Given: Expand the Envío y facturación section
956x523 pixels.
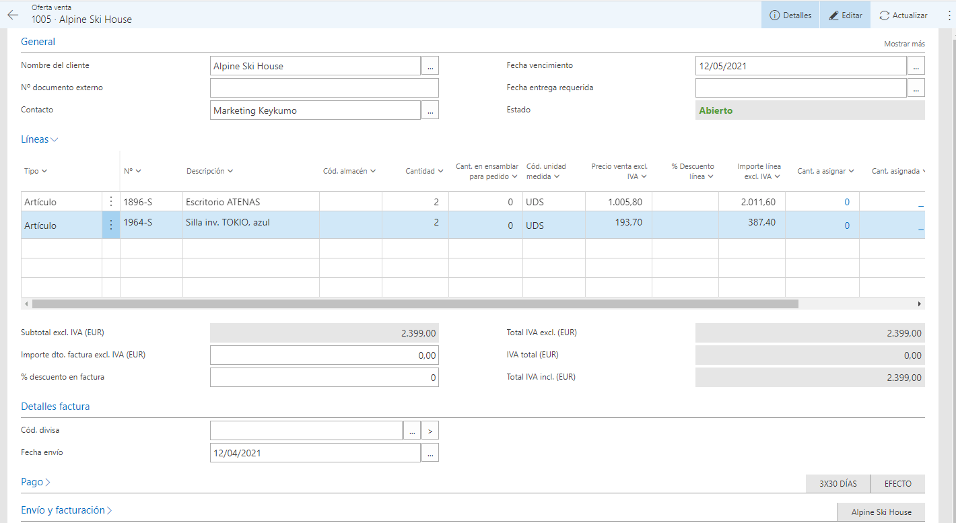Looking at the screenshot, I should (x=67, y=510).
